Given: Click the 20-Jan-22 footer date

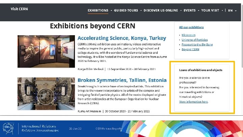Looking at the screenshot, I should [x=75, y=129].
